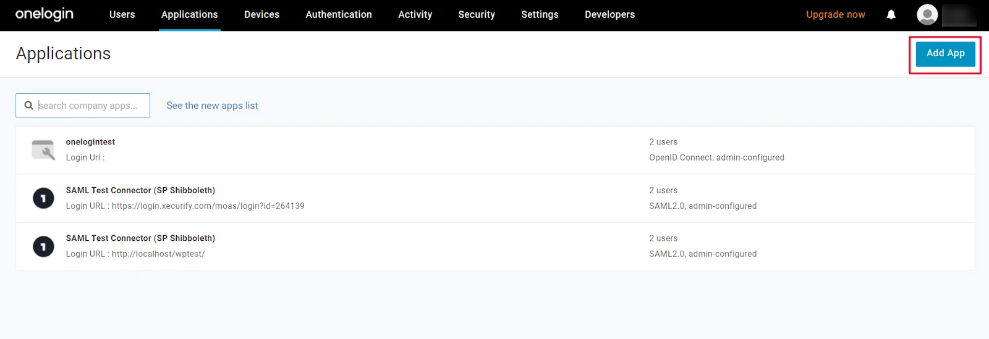The height and width of the screenshot is (339, 989).
Task: Click the OneLogin logo
Action: point(44,14)
